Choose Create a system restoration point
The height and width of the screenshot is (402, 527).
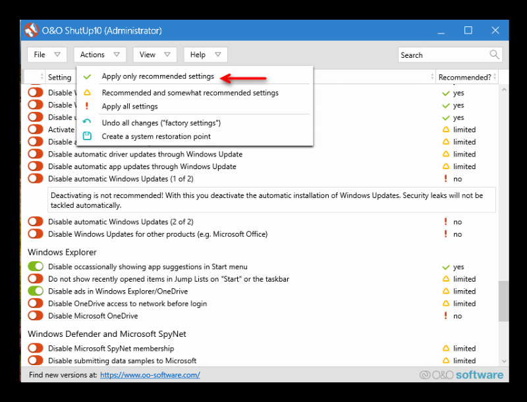156,137
